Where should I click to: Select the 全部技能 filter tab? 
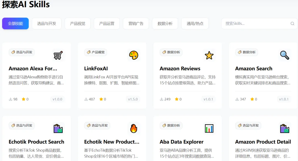pos(15,23)
